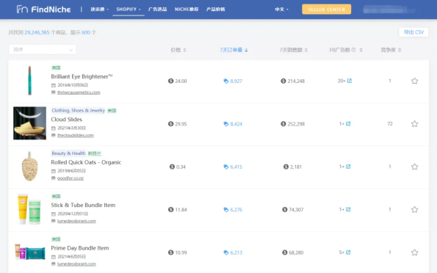
Task: Open FB ads link for Prime Day Bundle
Action: tap(348, 252)
